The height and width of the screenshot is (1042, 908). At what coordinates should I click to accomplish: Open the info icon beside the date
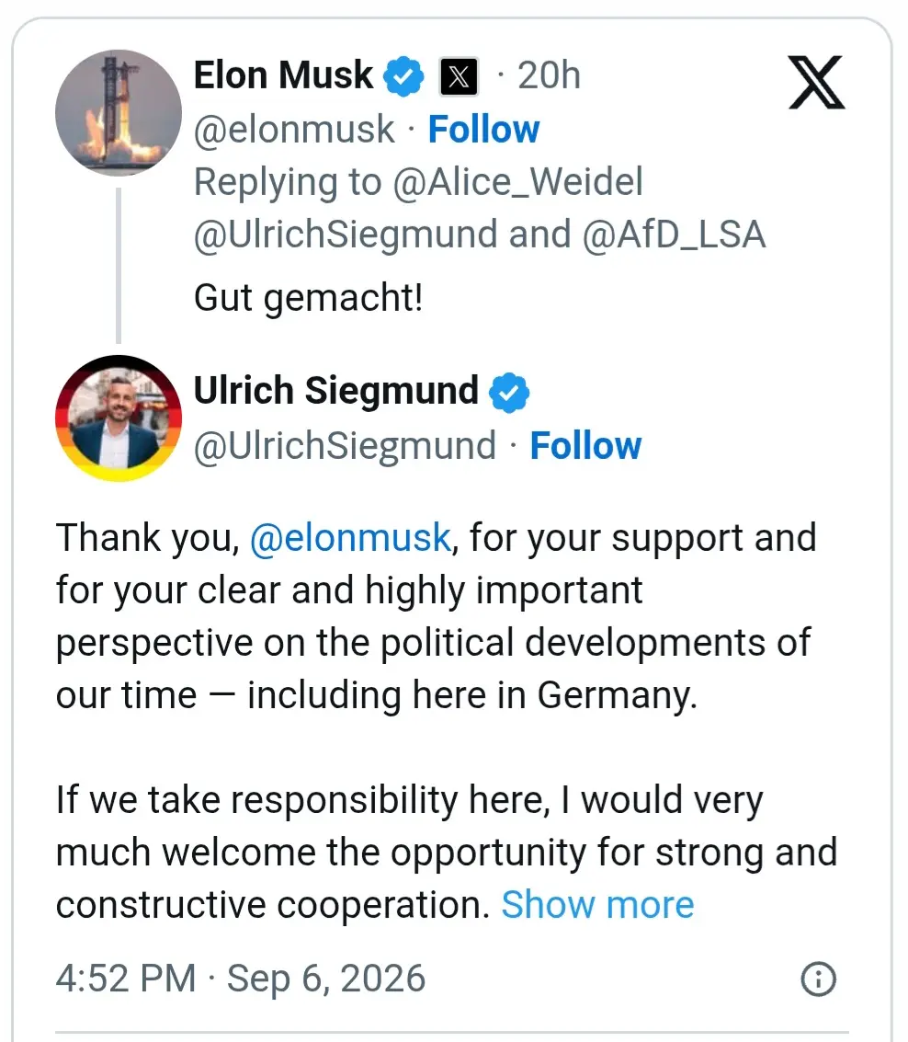click(x=818, y=979)
